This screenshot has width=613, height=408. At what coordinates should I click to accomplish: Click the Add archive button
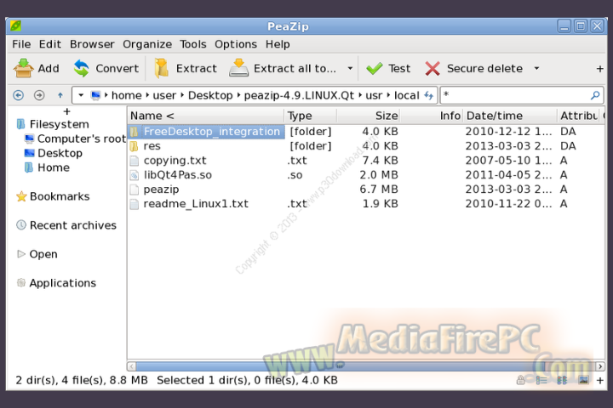point(37,69)
